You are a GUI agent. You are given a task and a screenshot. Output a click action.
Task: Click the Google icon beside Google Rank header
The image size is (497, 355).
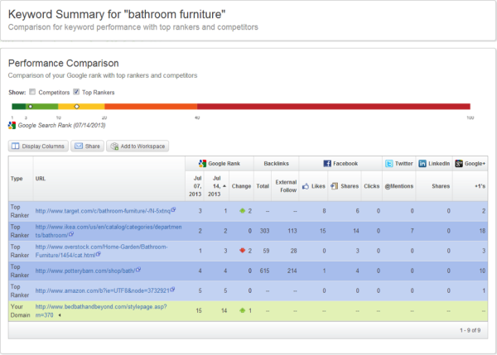(x=202, y=163)
